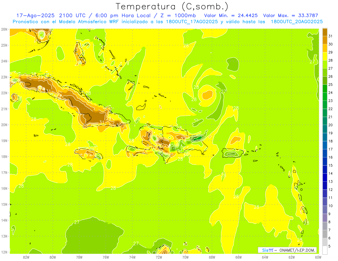Click the 22N latitude axis label
338x261 pixels.
[4, 93]
